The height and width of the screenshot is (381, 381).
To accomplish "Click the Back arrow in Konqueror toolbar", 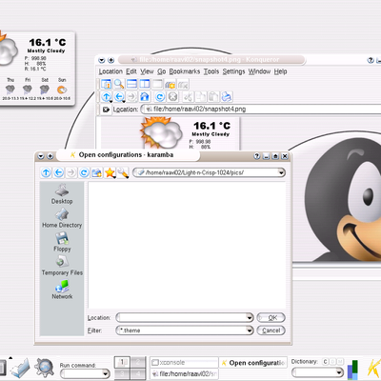I will [119, 96].
